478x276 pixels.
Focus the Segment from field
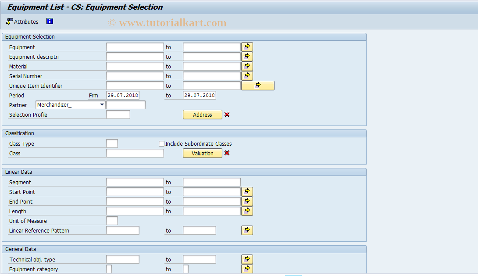pyautogui.click(x=135, y=182)
